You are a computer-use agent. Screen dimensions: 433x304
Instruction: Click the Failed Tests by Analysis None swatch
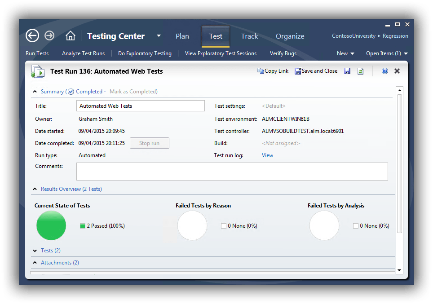click(x=355, y=226)
